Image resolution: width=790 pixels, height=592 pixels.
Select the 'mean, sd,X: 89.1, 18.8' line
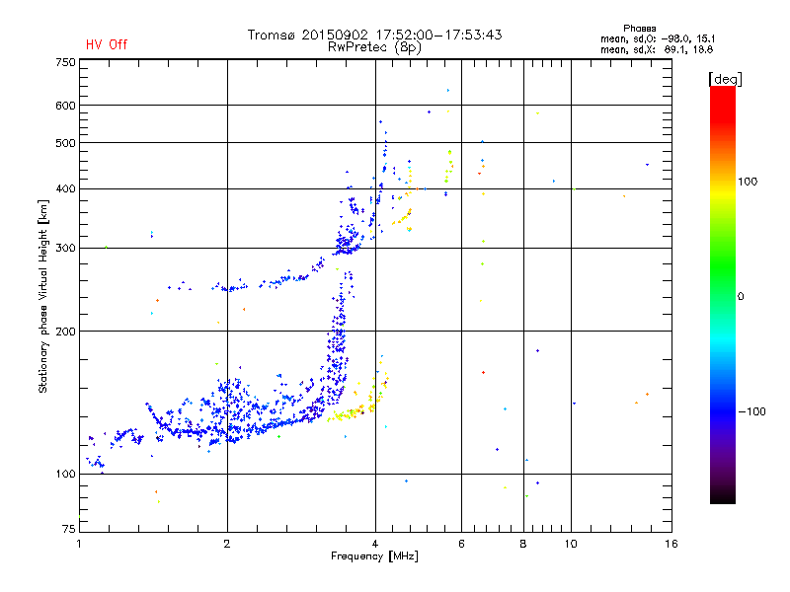657,49
